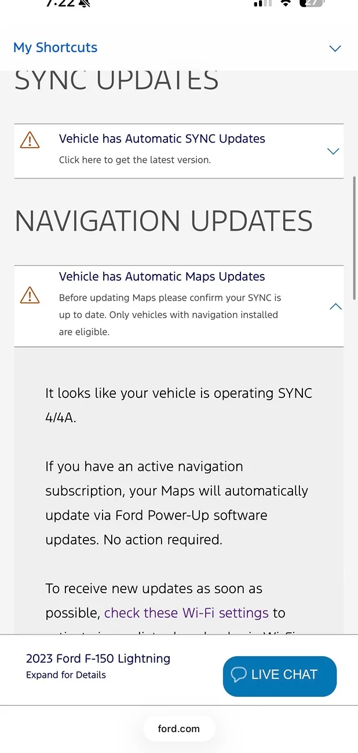Expand the Automatic SYNC Updates section
Screen dimensions: 358x753
(x=333, y=151)
